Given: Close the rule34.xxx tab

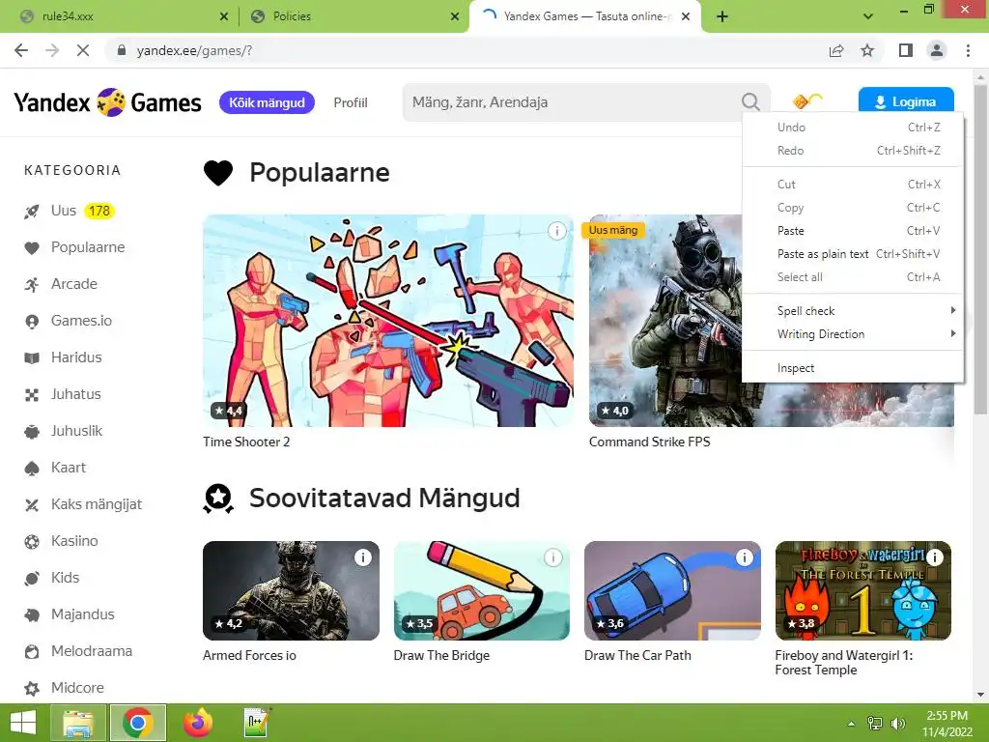Looking at the screenshot, I should pyautogui.click(x=224, y=16).
